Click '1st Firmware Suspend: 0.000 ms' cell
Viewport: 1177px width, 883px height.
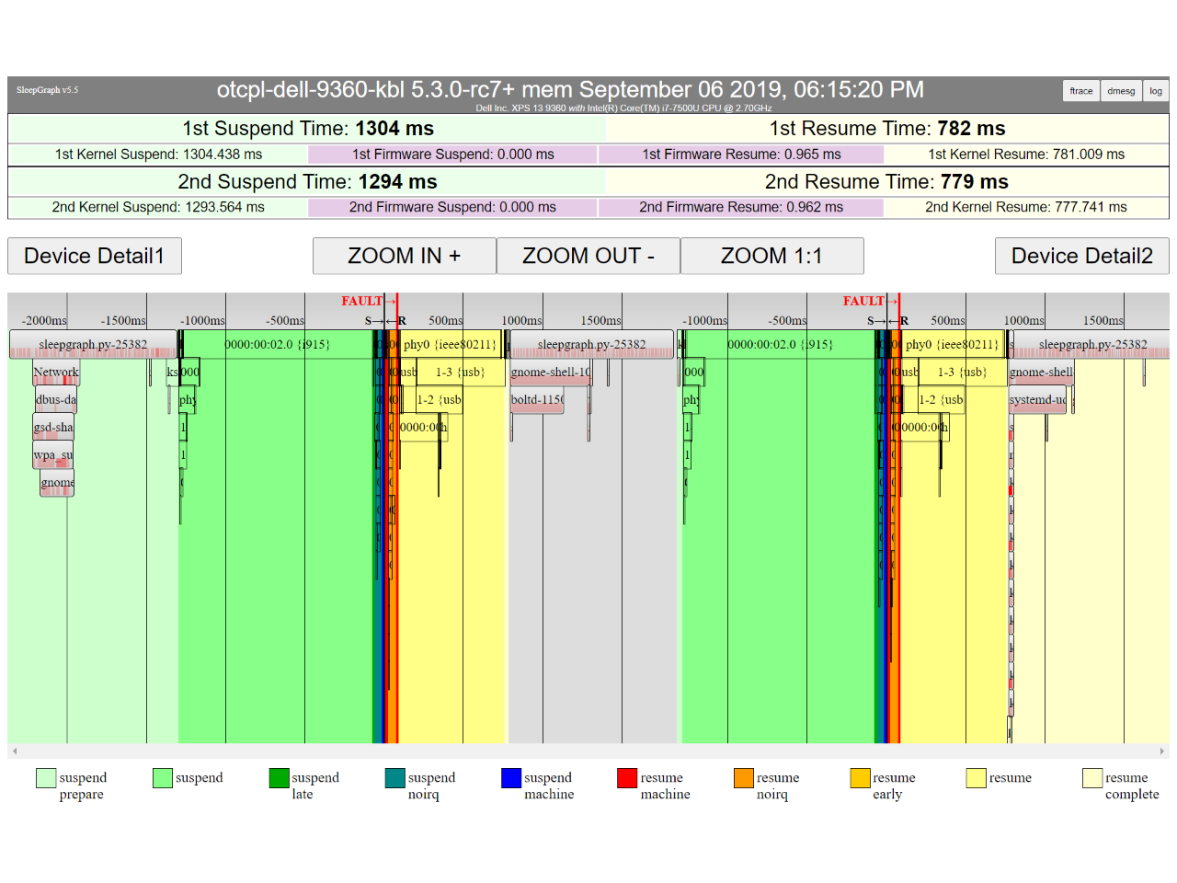(453, 155)
